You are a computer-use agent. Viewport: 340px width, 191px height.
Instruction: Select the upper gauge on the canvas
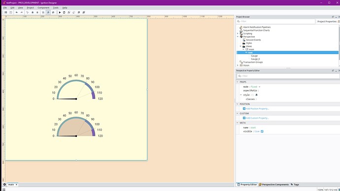click(x=77, y=87)
